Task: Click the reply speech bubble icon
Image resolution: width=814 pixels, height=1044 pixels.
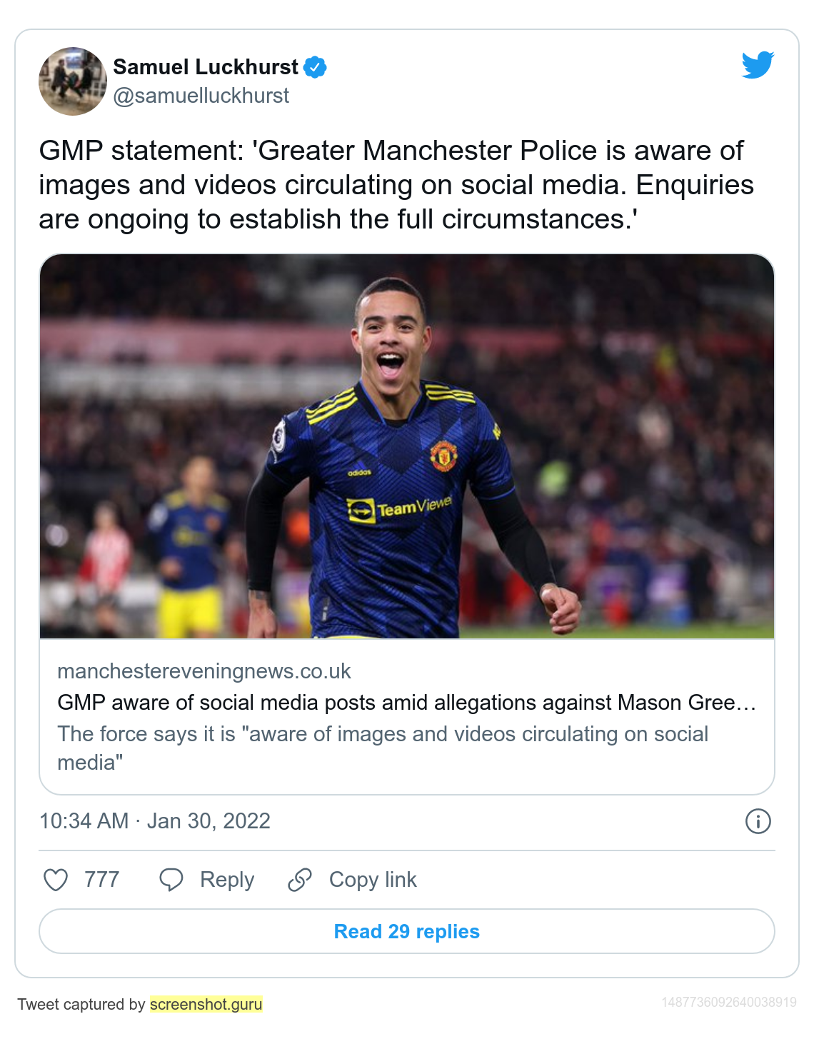Action: point(171,880)
